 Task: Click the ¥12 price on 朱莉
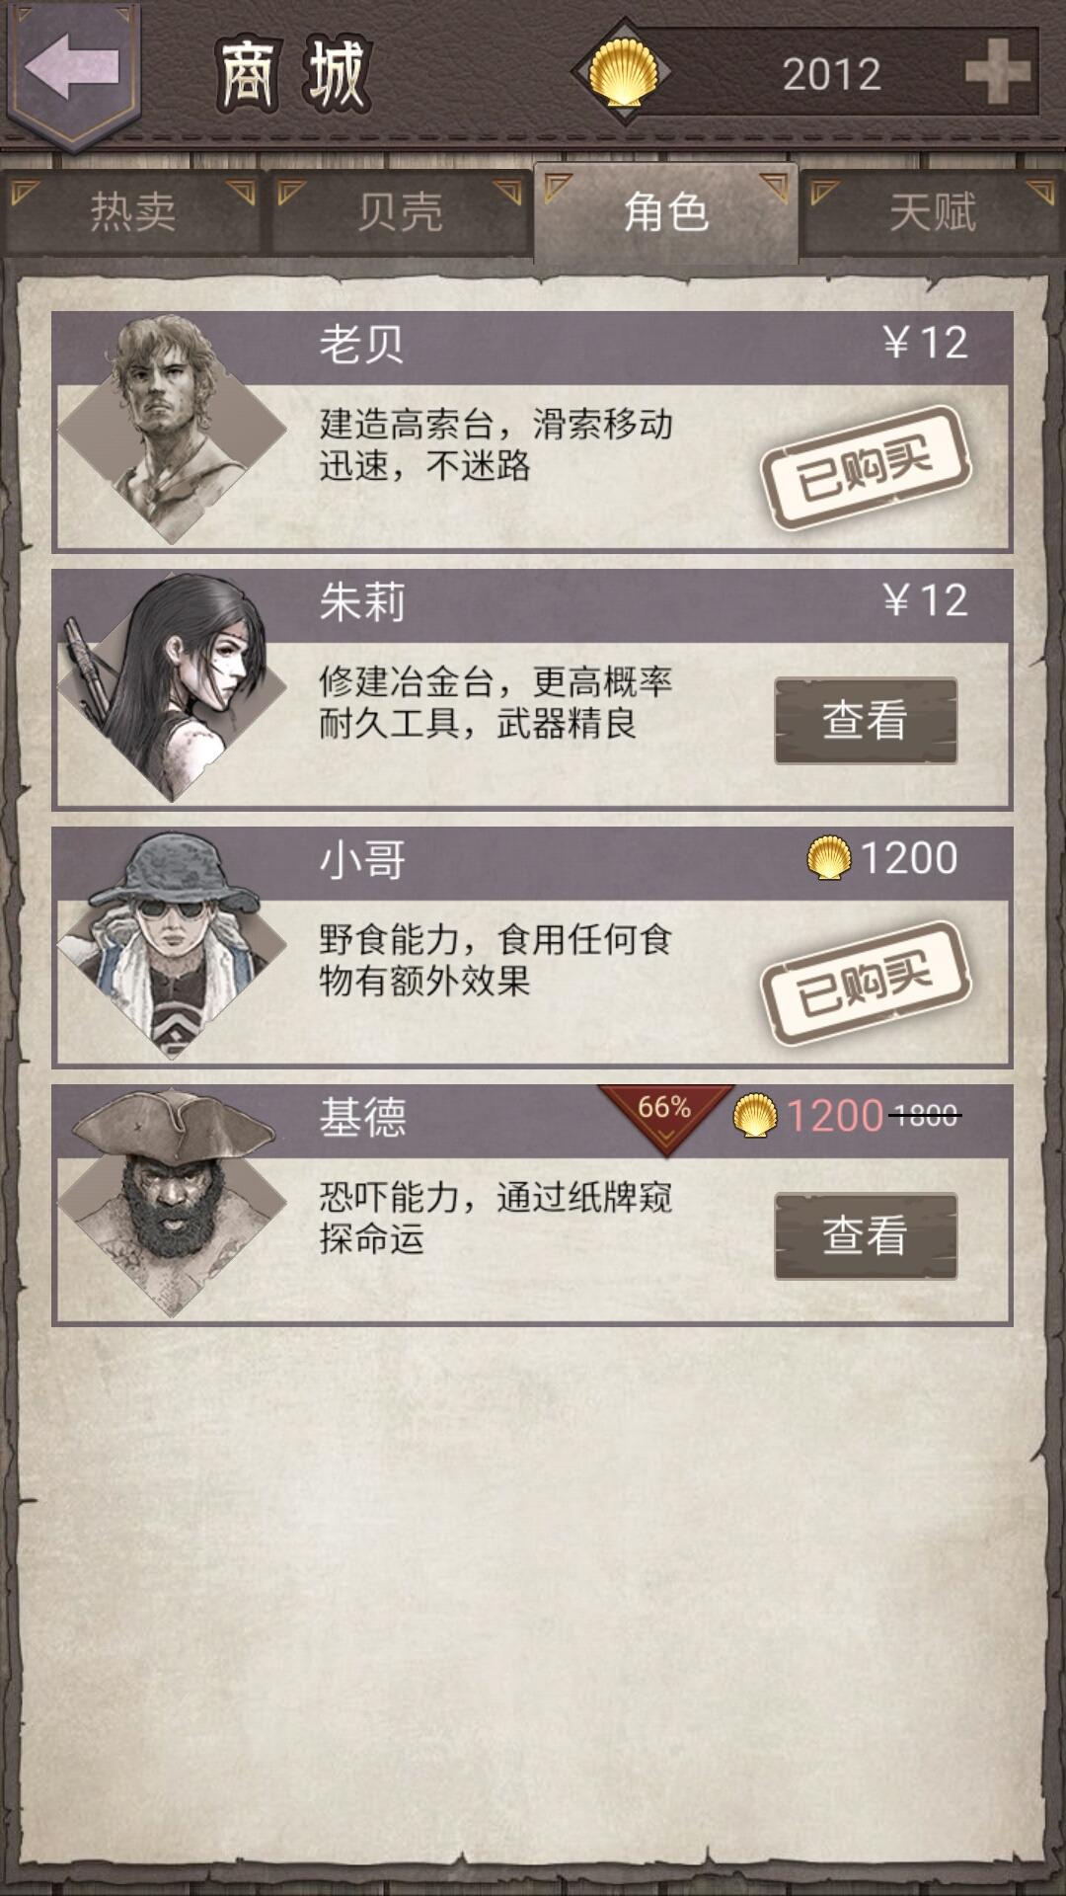925,600
